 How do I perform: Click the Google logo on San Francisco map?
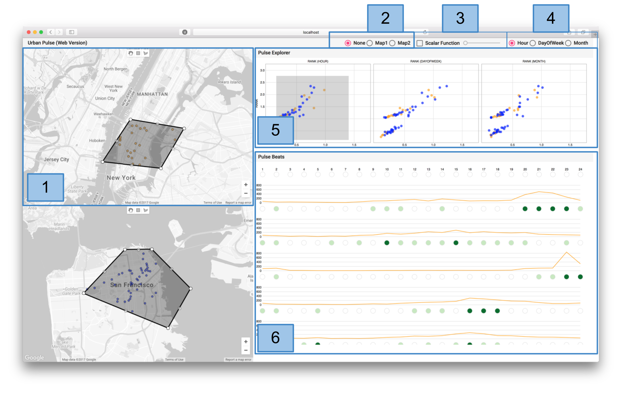pos(34,358)
